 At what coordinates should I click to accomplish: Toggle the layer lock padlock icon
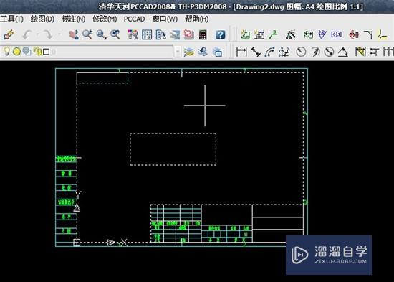click(37, 52)
